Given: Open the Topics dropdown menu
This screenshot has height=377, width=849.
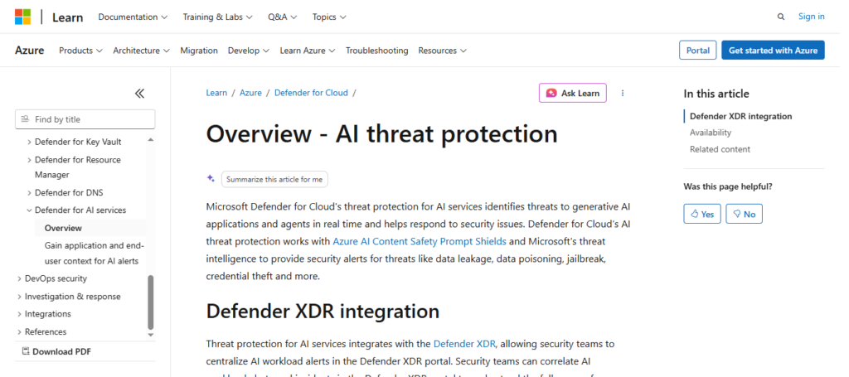Looking at the screenshot, I should [x=329, y=17].
